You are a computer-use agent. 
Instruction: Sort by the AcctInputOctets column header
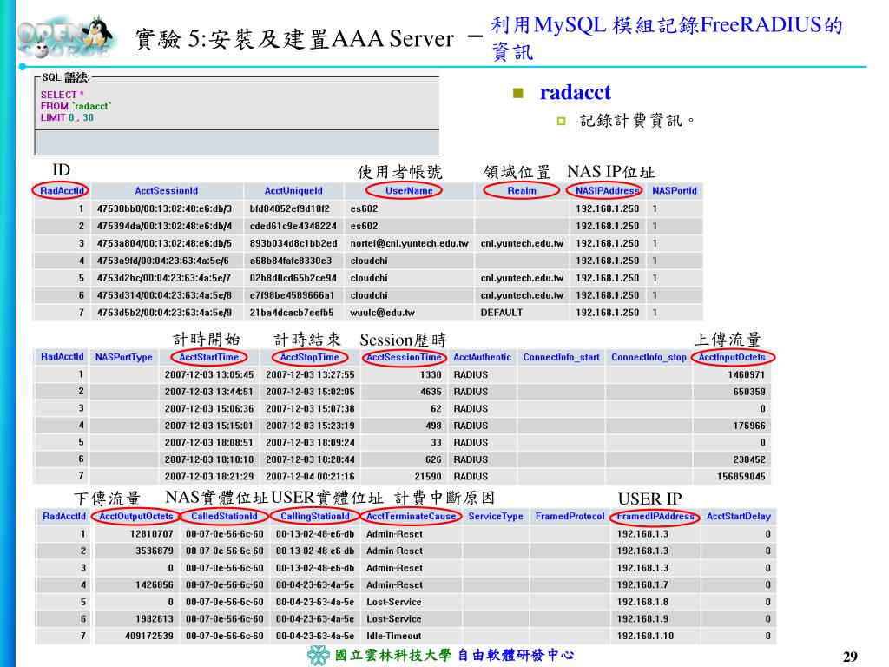pyautogui.click(x=732, y=357)
